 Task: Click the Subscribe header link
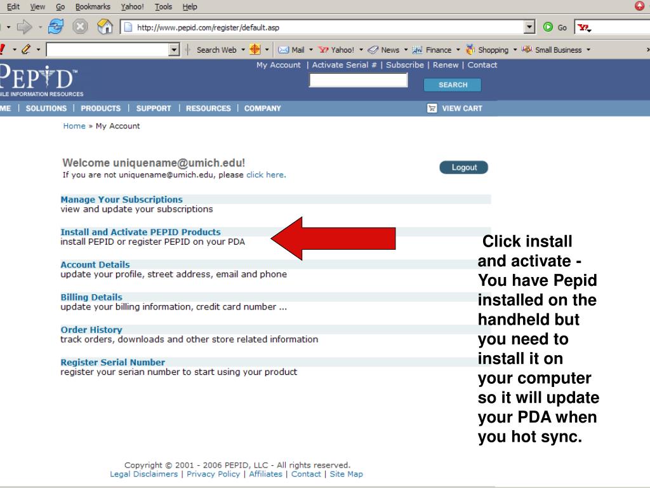click(x=405, y=65)
